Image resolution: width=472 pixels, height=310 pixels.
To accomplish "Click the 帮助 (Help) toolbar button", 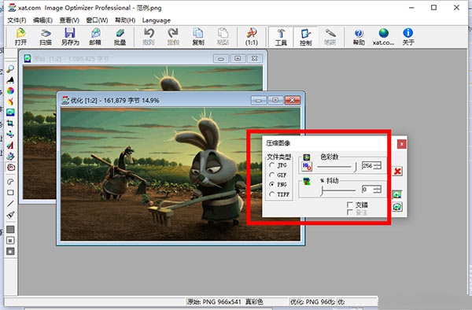I will pos(359,37).
